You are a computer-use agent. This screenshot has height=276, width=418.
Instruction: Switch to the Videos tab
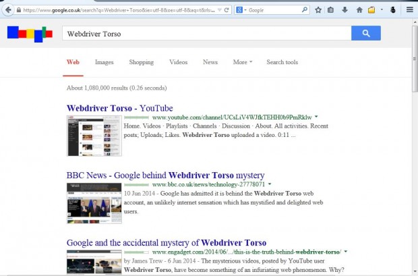tap(178, 62)
